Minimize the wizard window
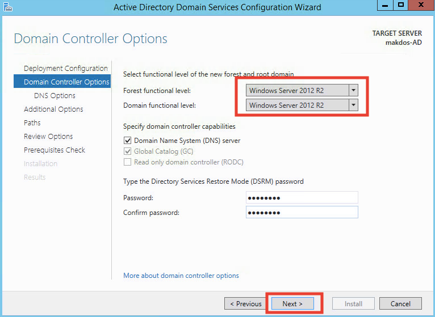Image resolution: width=435 pixels, height=317 pixels. click(385, 5)
